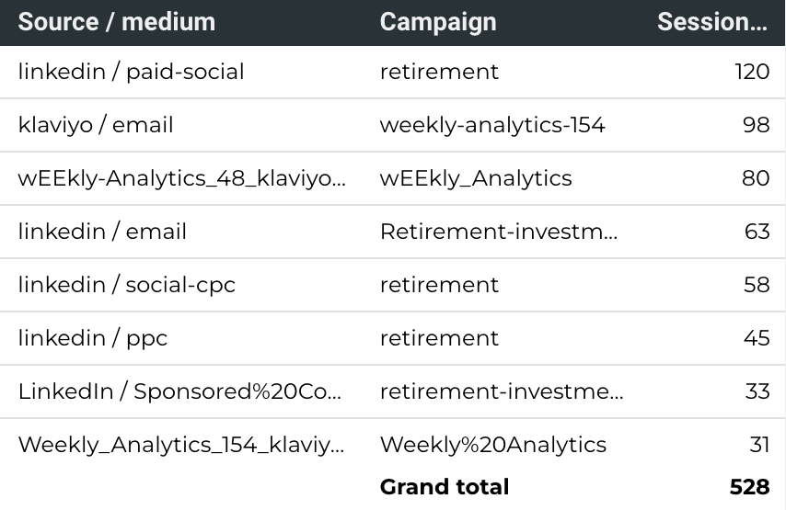Click the weekly-analytics-154 campaign cell

(492, 125)
